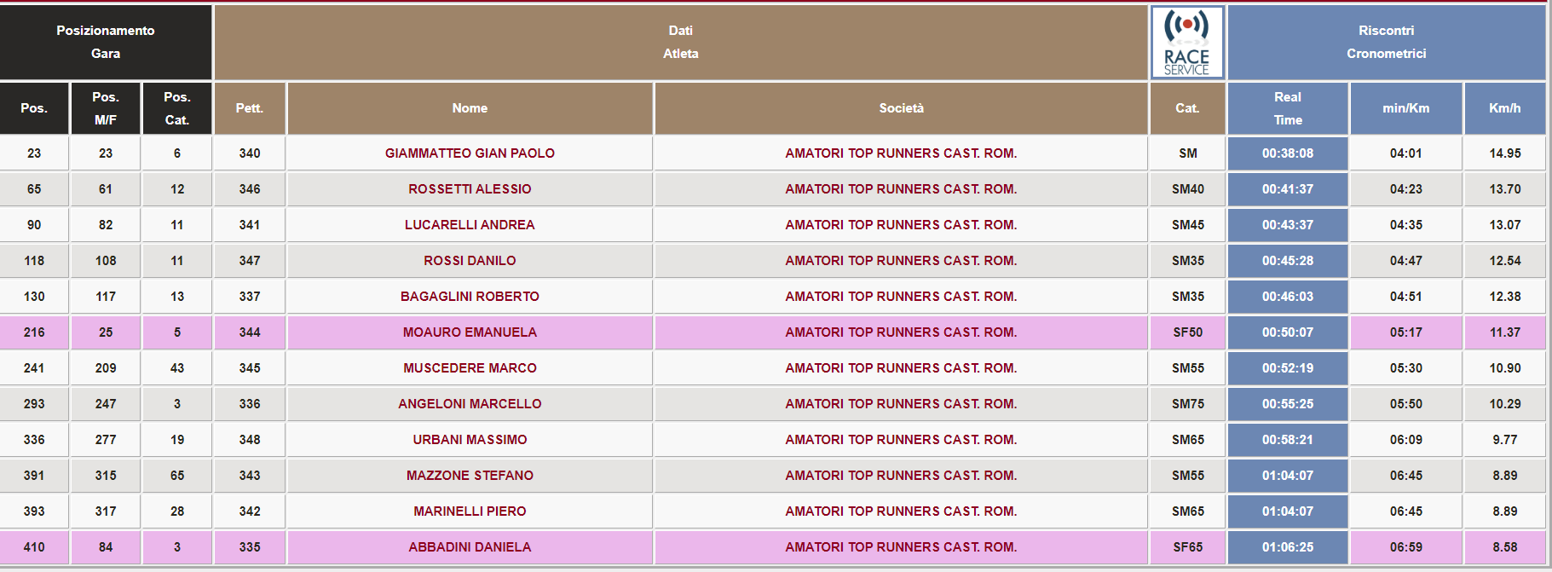The image size is (1552, 572).
Task: Open ROSSETTI ALESSIO athlete link
Action: click(470, 189)
